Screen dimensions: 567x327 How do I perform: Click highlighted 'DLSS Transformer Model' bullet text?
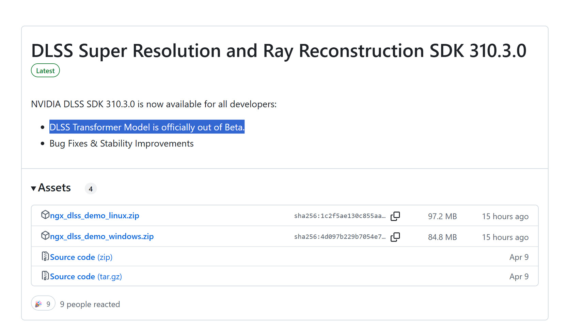click(147, 127)
